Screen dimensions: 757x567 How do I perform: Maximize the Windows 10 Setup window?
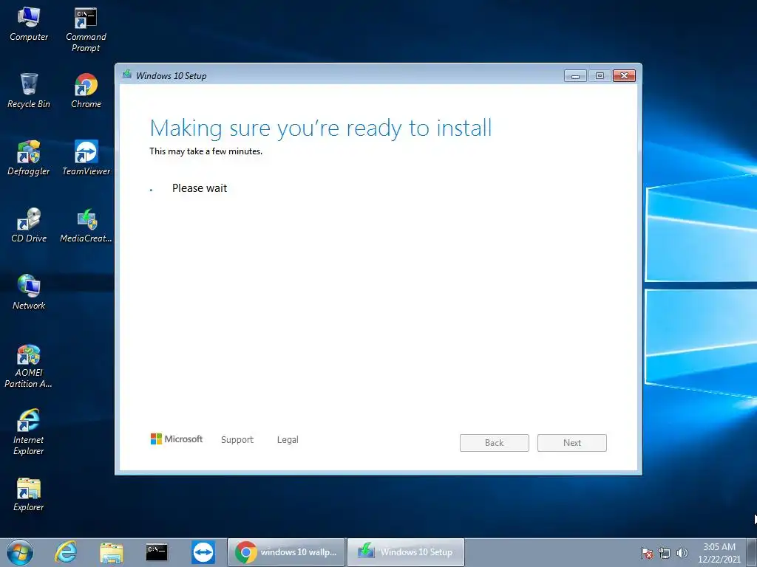pyautogui.click(x=600, y=76)
